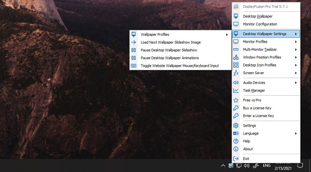This screenshot has height=172, width=311.
Task: Select Free vs Pro entry
Action: (x=266, y=100)
